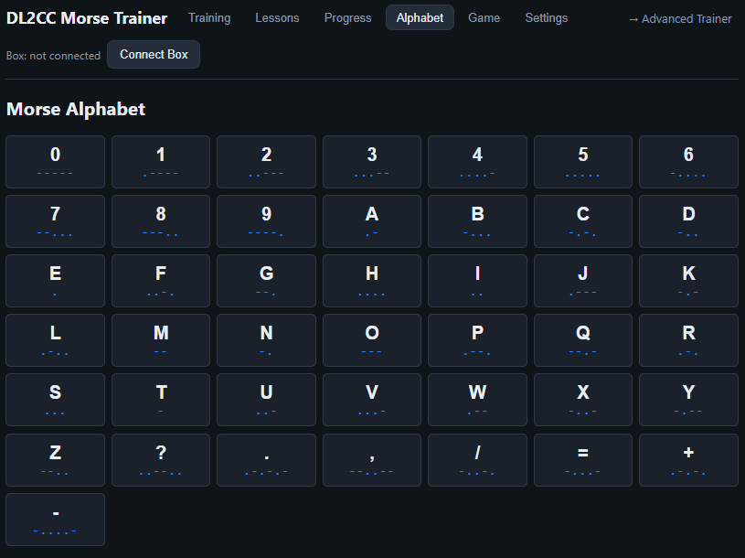Click the DL2CC Morse Trainer title
Viewport: 745px width, 558px height.
87,18
